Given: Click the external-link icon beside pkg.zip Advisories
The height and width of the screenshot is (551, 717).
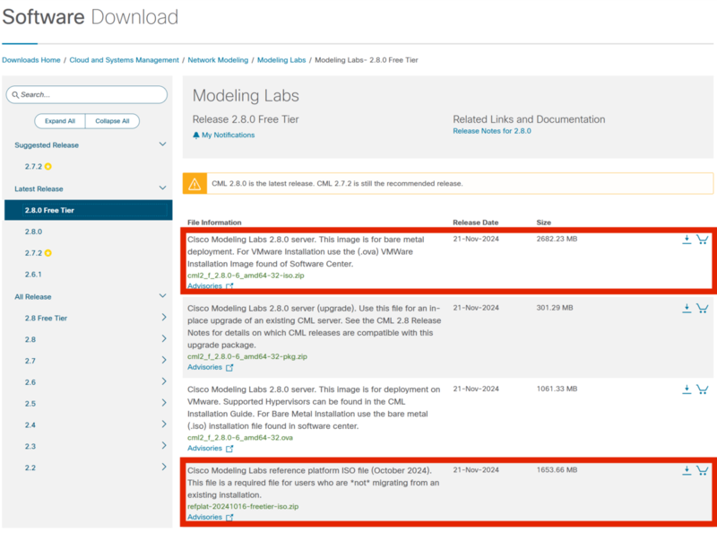Looking at the screenshot, I should tap(229, 367).
